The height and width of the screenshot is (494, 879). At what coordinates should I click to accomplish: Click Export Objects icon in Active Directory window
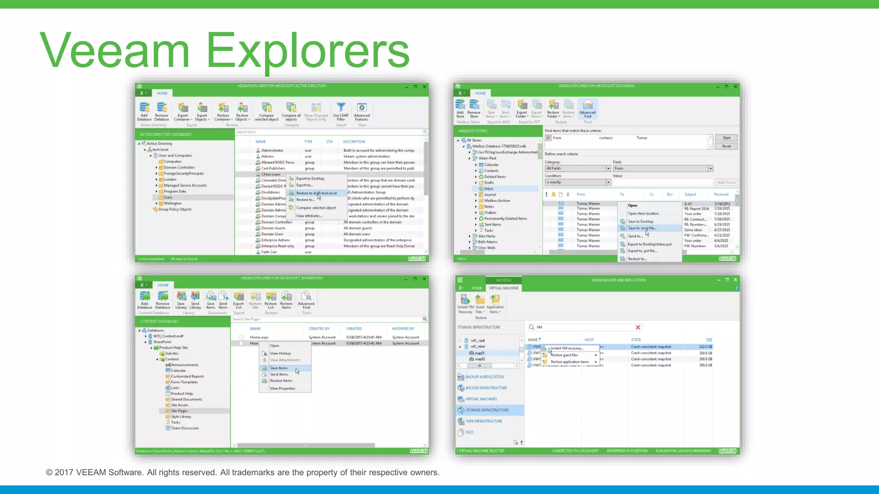[x=202, y=111]
